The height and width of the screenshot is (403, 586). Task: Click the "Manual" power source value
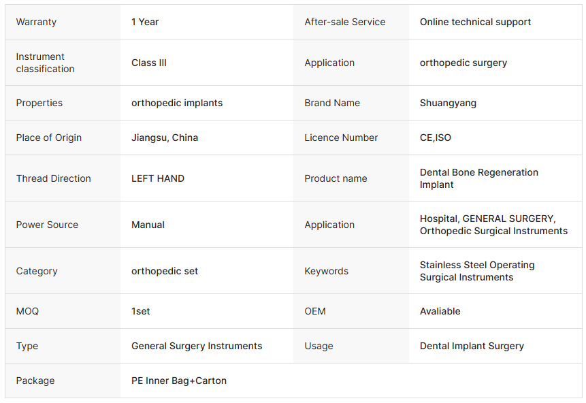coord(148,225)
